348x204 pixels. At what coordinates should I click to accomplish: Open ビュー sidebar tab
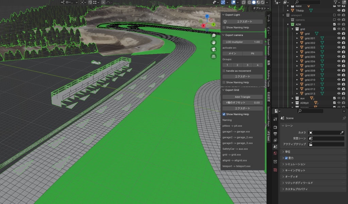(x=268, y=30)
